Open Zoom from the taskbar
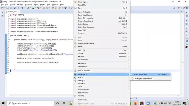Viewport: 189px width, 106px height. click(148, 103)
